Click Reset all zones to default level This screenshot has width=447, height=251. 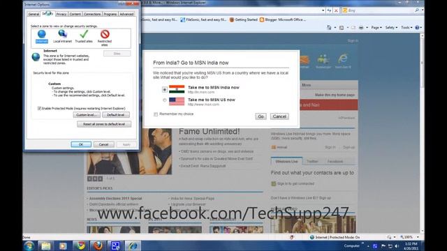pyautogui.click(x=104, y=124)
